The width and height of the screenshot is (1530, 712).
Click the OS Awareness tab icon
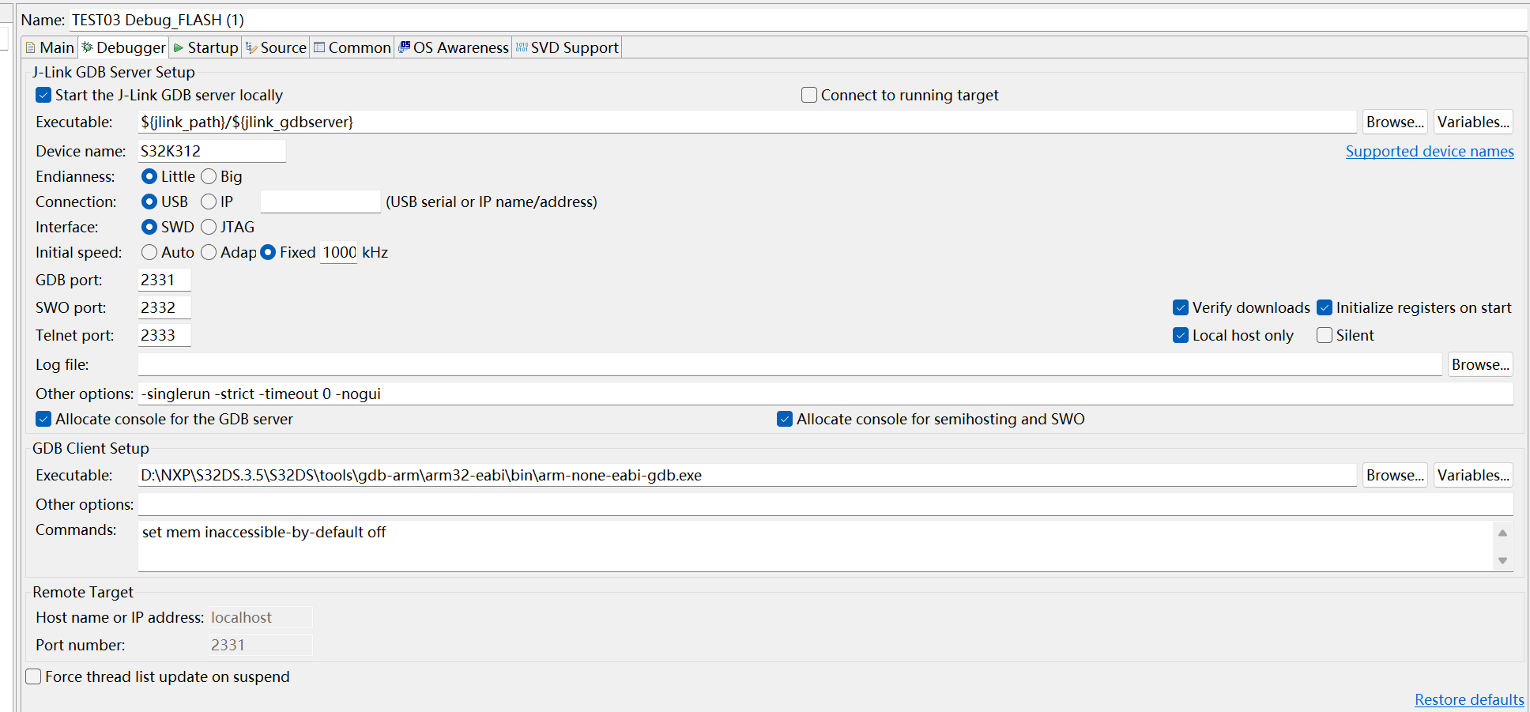coord(404,47)
